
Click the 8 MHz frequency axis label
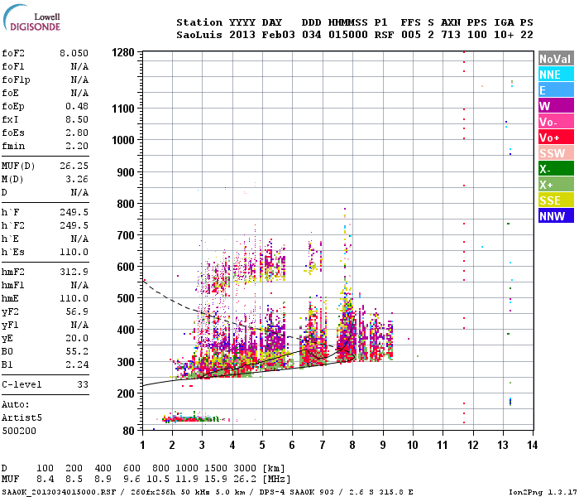(x=352, y=445)
